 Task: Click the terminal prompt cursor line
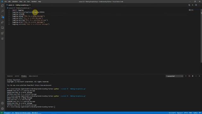click(x=31, y=107)
